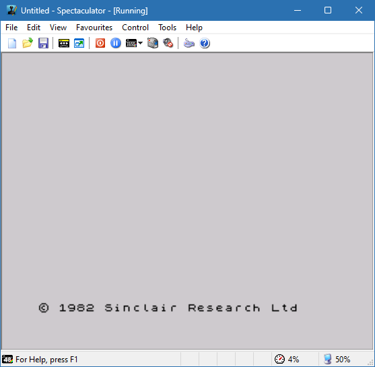Screen dimensions: 375x367
Task: Toggle full screen mode icon
Action: pyautogui.click(x=79, y=43)
